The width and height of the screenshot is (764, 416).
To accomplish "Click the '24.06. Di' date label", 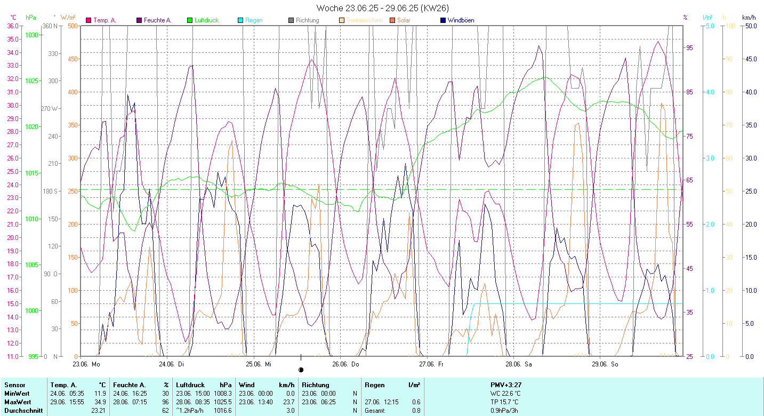I will point(171,364).
